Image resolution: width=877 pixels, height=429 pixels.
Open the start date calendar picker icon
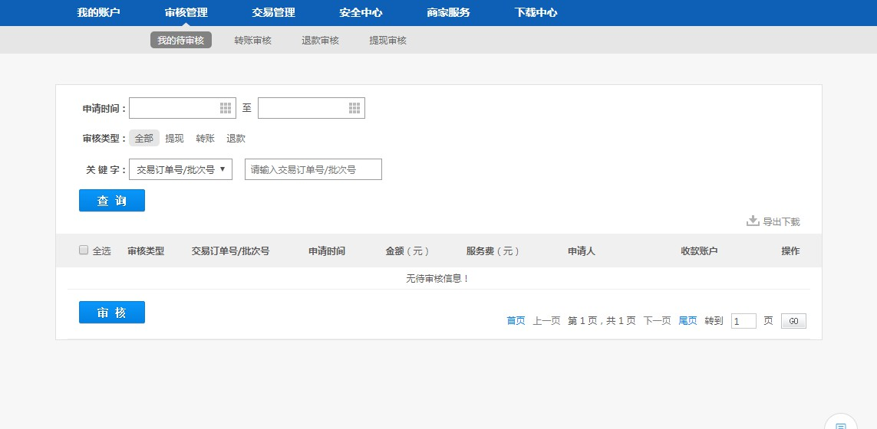(226, 108)
